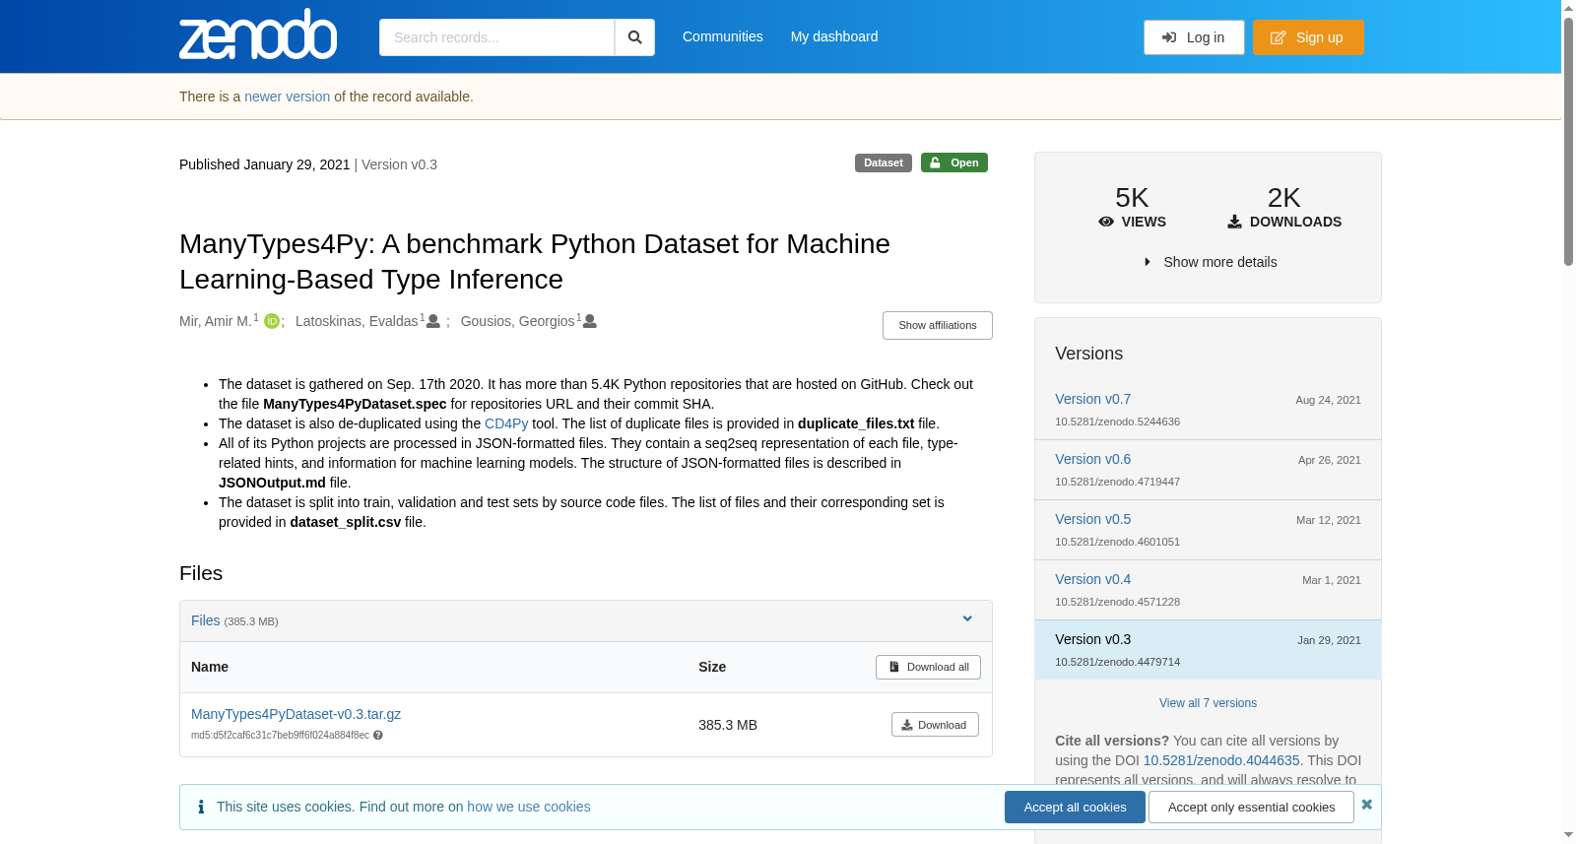
Task: Click the DOI text 10.5281/zenodo.4601051
Action: click(1117, 542)
